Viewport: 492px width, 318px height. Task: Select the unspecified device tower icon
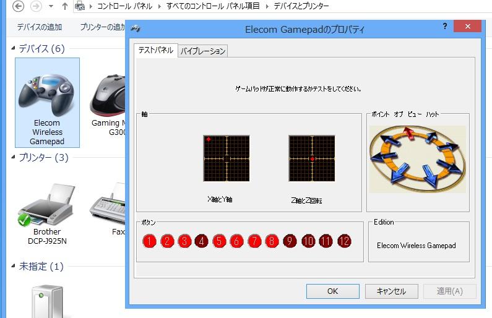coord(48,301)
